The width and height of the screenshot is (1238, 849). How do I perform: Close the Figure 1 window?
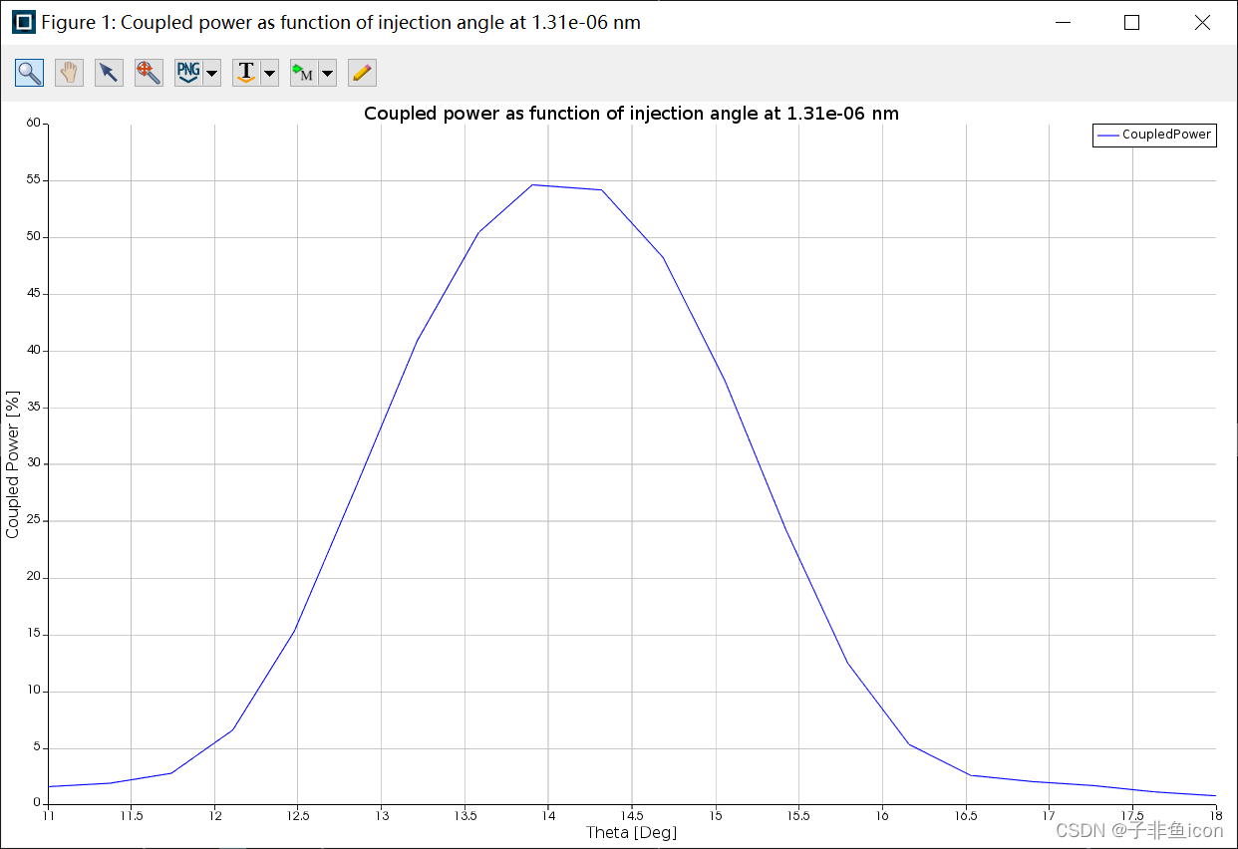[x=1202, y=22]
